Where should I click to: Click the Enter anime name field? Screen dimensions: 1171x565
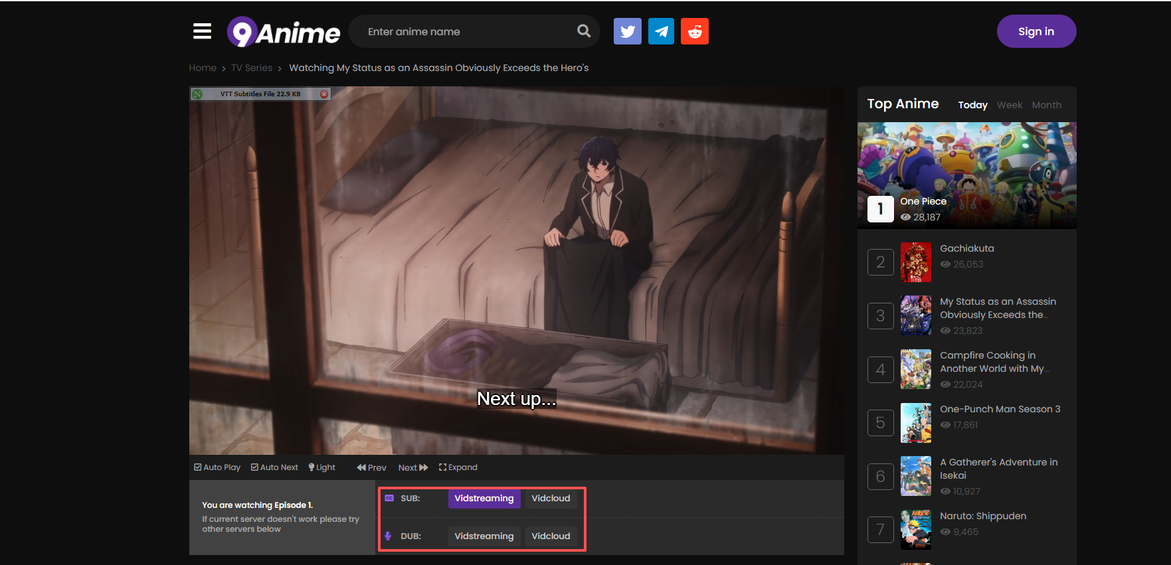[465, 32]
